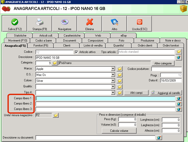
Task: Click the Categoria code field showing 9
Action: click(x=43, y=63)
